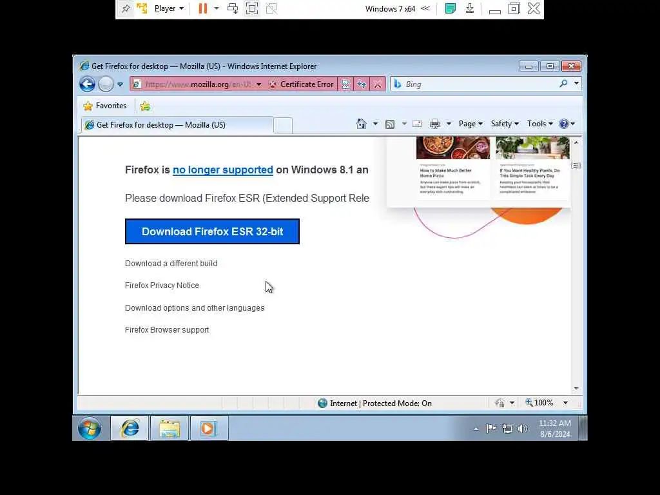Click 'Download options and other languages' link
The height and width of the screenshot is (495, 660).
pyautogui.click(x=195, y=308)
